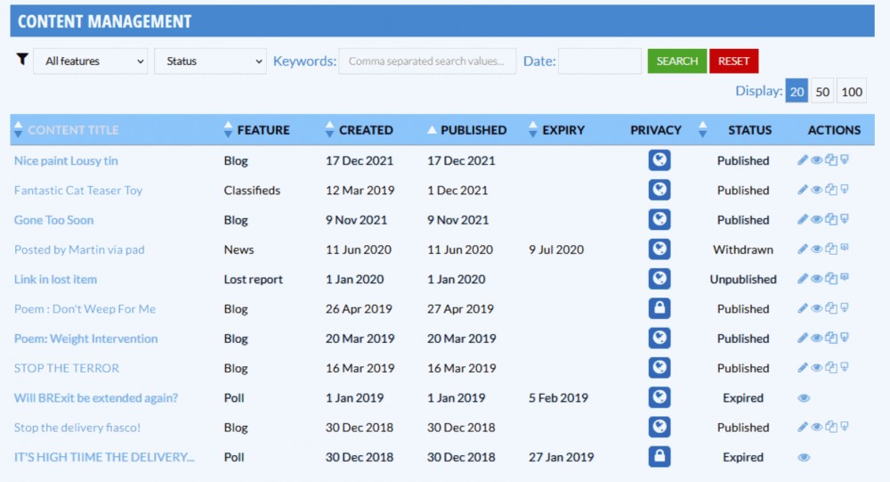The width and height of the screenshot is (890, 482).
Task: Click the edit pencil for Nice paint Lousy tin
Action: coord(803,160)
